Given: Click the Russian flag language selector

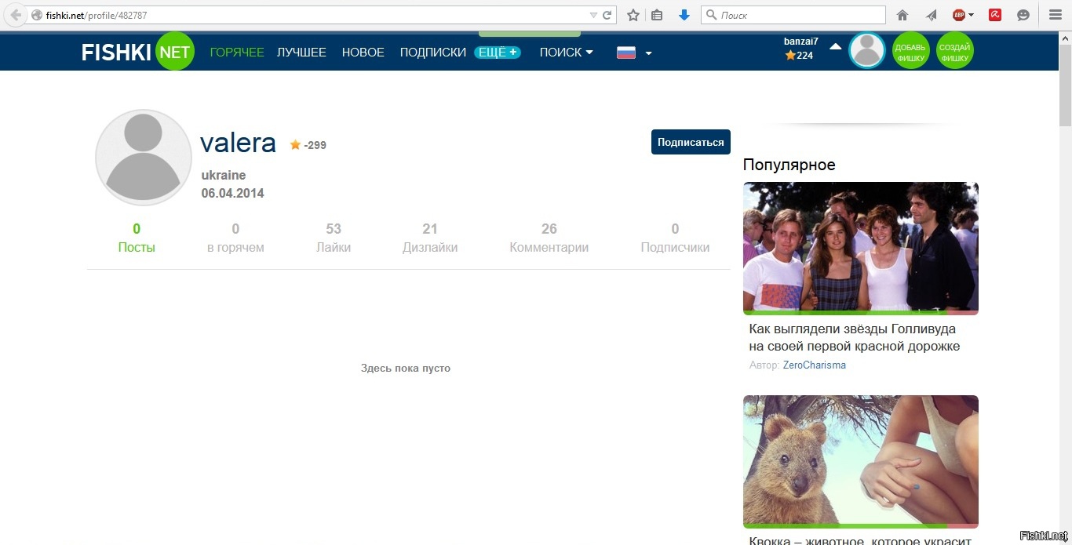Looking at the screenshot, I should pos(626,53).
